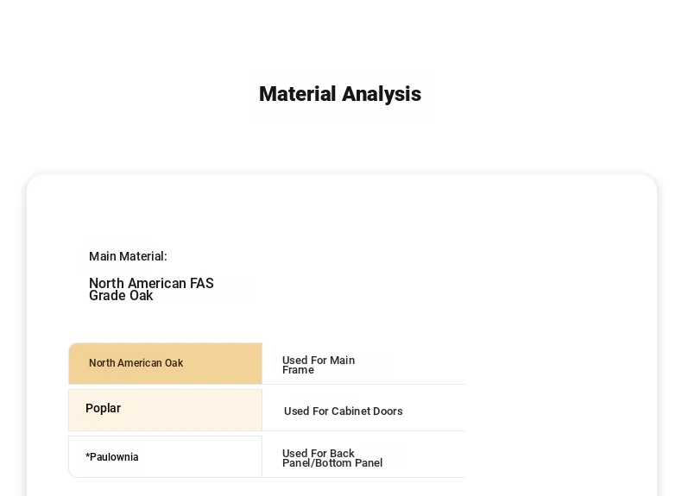Image resolution: width=682 pixels, height=496 pixels.
Task: Click Used For Main Frame text
Action: (x=319, y=365)
